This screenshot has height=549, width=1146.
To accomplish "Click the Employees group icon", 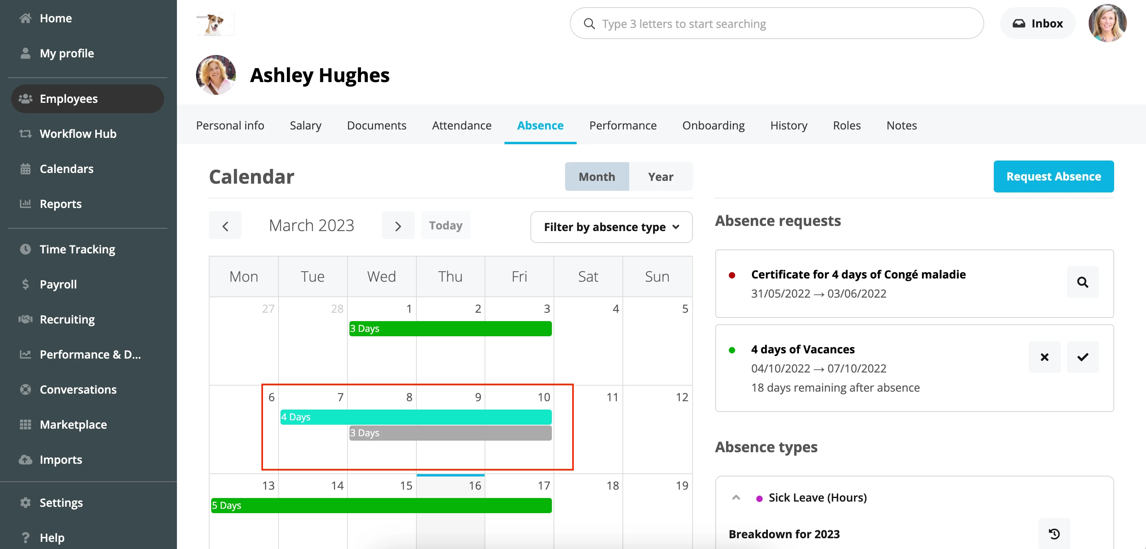I will pyautogui.click(x=26, y=99).
